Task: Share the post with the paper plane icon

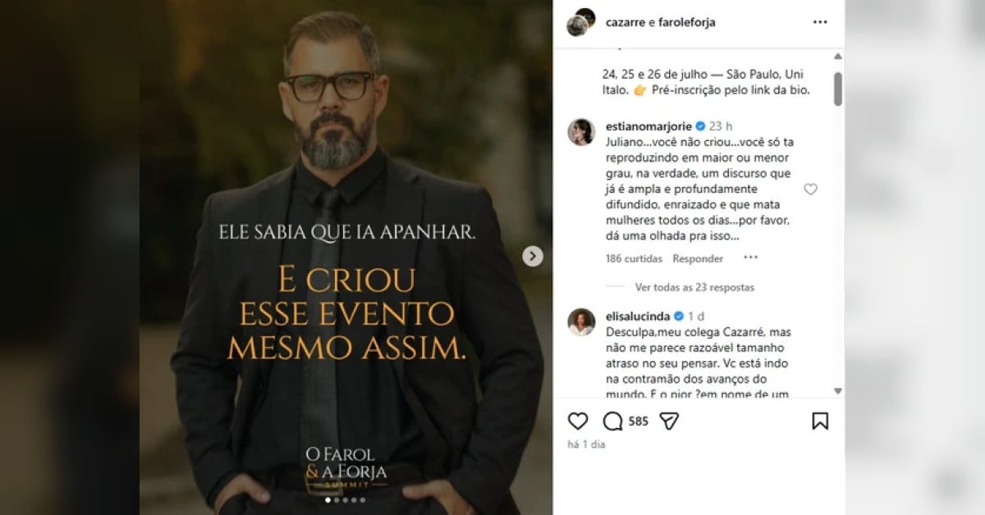Action: (669, 421)
